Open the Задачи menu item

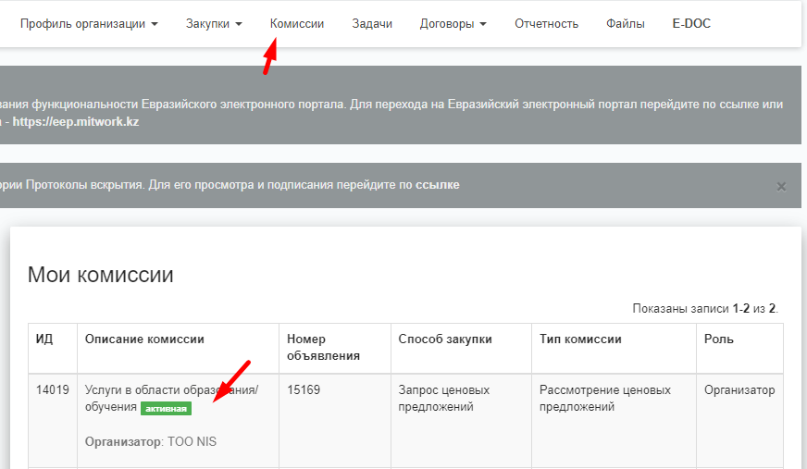click(x=372, y=24)
